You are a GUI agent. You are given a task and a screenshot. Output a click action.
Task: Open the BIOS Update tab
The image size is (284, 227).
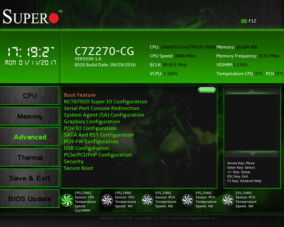point(29,199)
